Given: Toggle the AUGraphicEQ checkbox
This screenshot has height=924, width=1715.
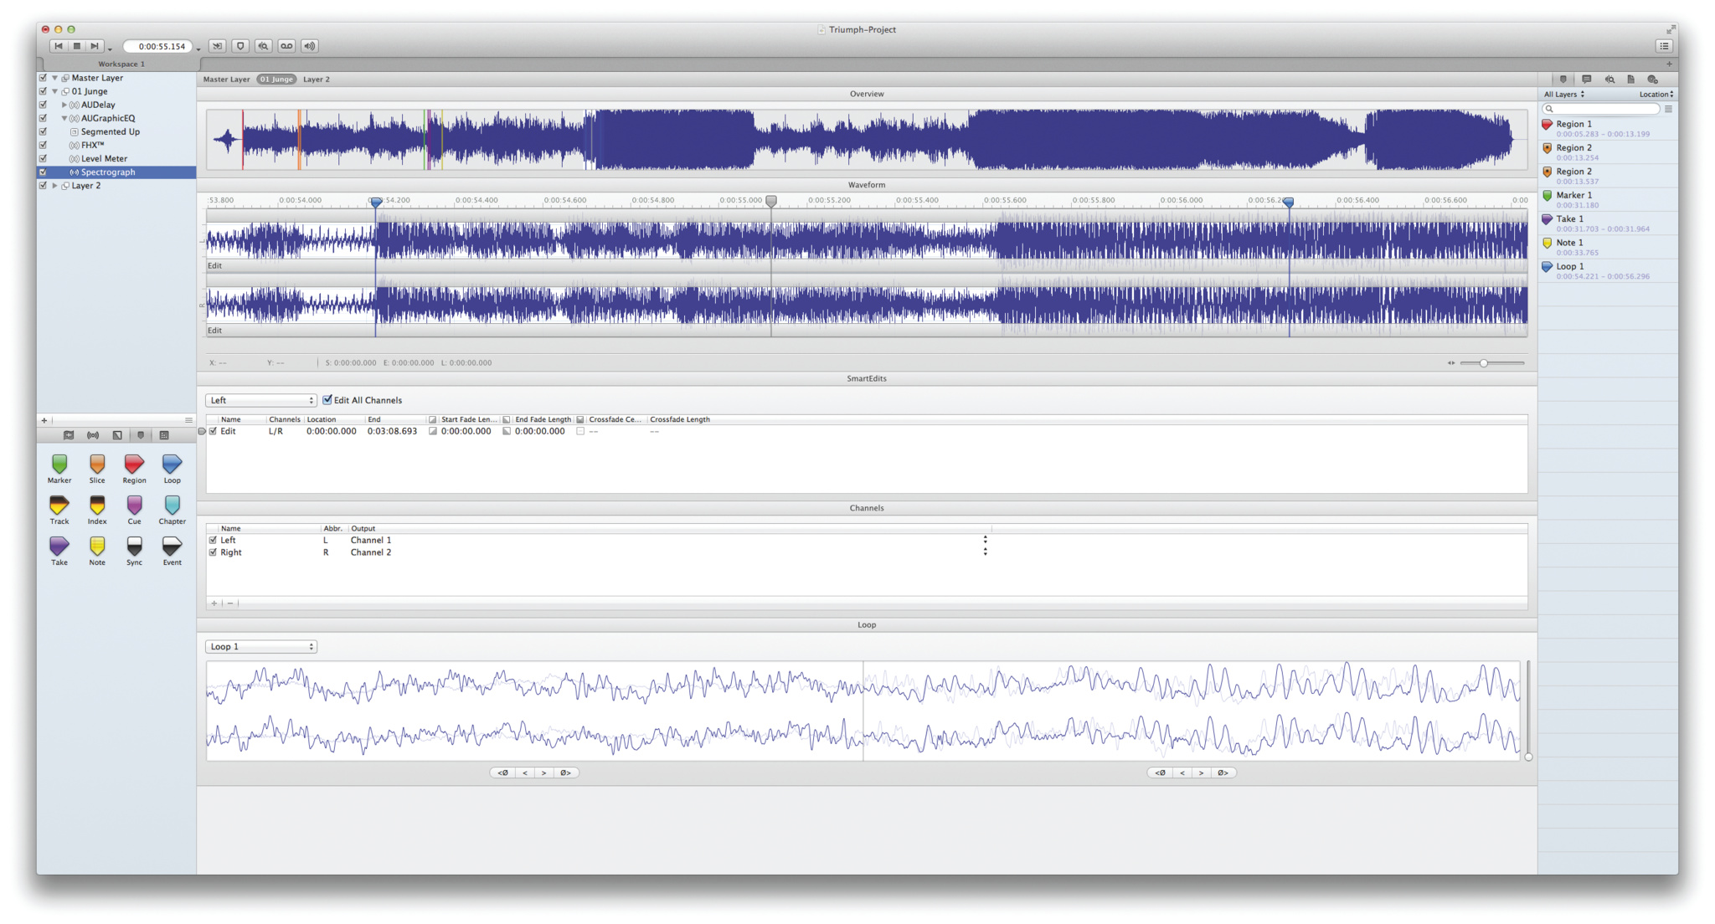Looking at the screenshot, I should tap(43, 118).
